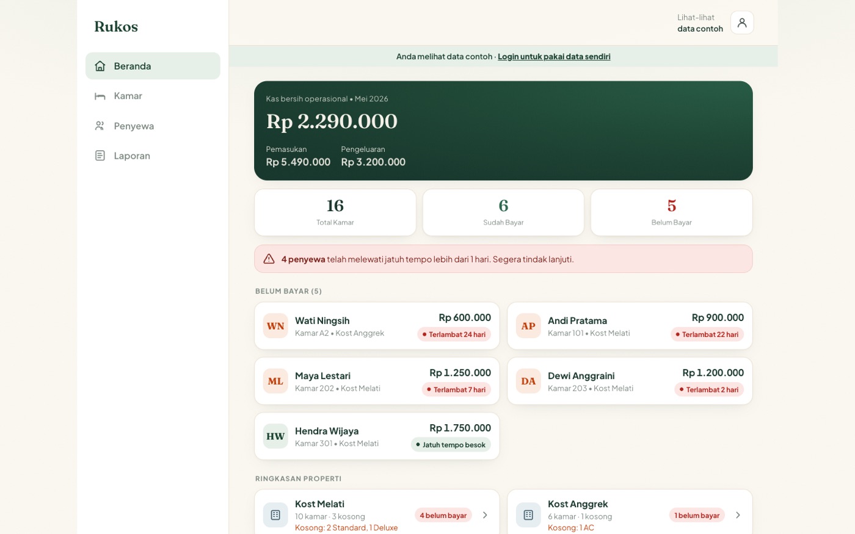Open the Total Kamar 16 card

tap(335, 212)
